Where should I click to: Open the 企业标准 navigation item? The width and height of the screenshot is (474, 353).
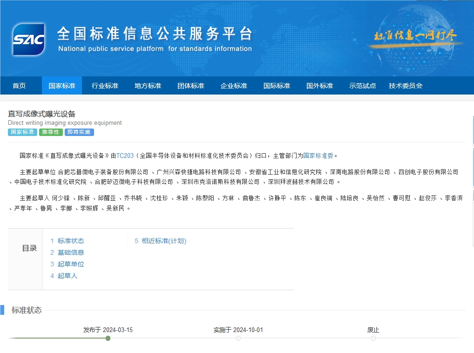[x=234, y=86]
